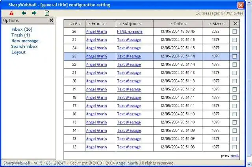Click size value 2022 in row 26
This screenshot has height=167, width=252.
(x=215, y=31)
